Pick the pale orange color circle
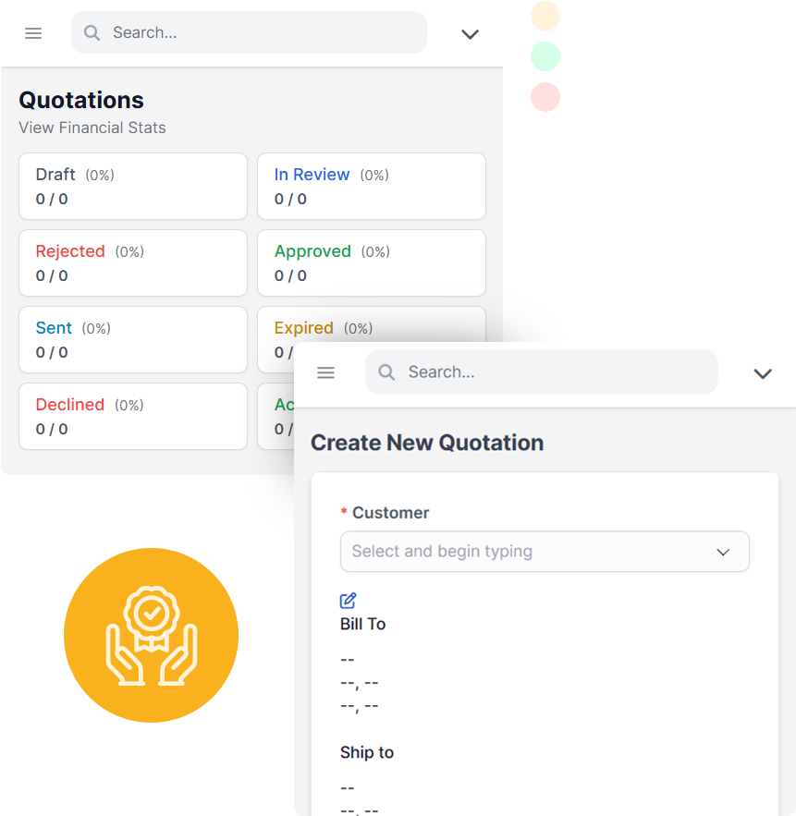The height and width of the screenshot is (816, 796). click(545, 16)
